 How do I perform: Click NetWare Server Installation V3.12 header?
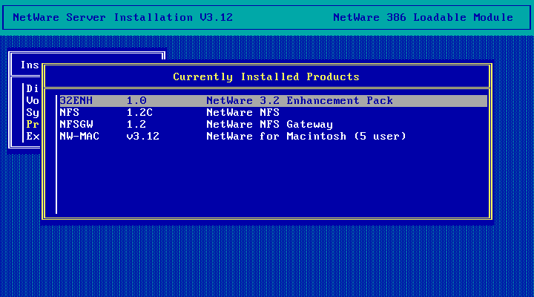tap(122, 17)
